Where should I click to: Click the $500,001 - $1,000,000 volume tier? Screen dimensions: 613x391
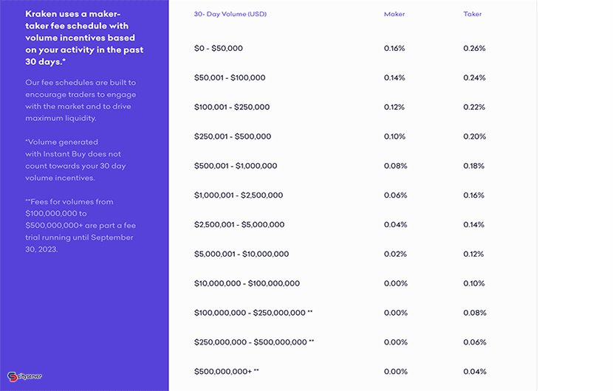tap(236, 165)
